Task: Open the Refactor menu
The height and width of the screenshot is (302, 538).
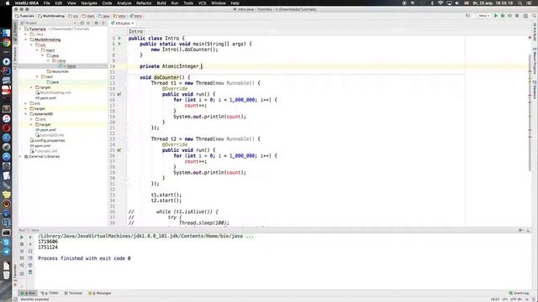Action: pyautogui.click(x=144, y=3)
